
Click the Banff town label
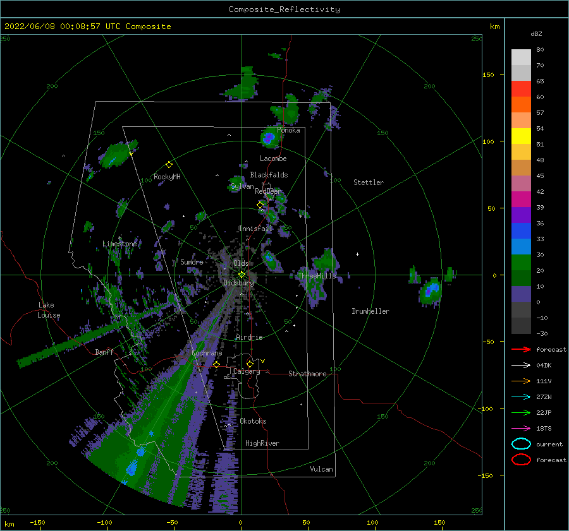coord(104,352)
